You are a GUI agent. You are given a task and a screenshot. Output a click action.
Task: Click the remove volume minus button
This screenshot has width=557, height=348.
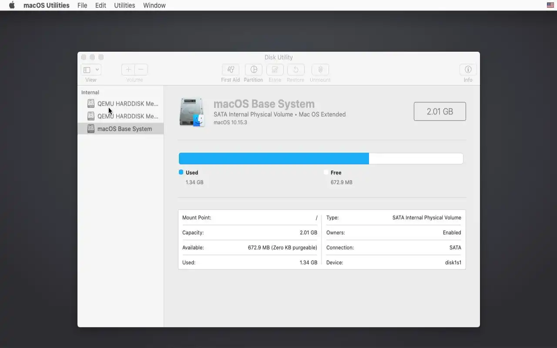[x=141, y=70]
